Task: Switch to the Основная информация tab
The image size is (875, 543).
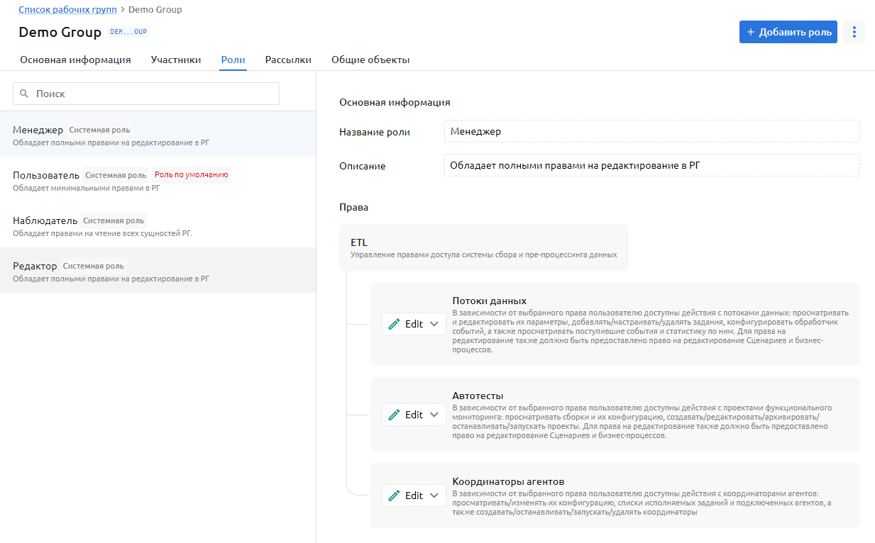Action: click(75, 60)
